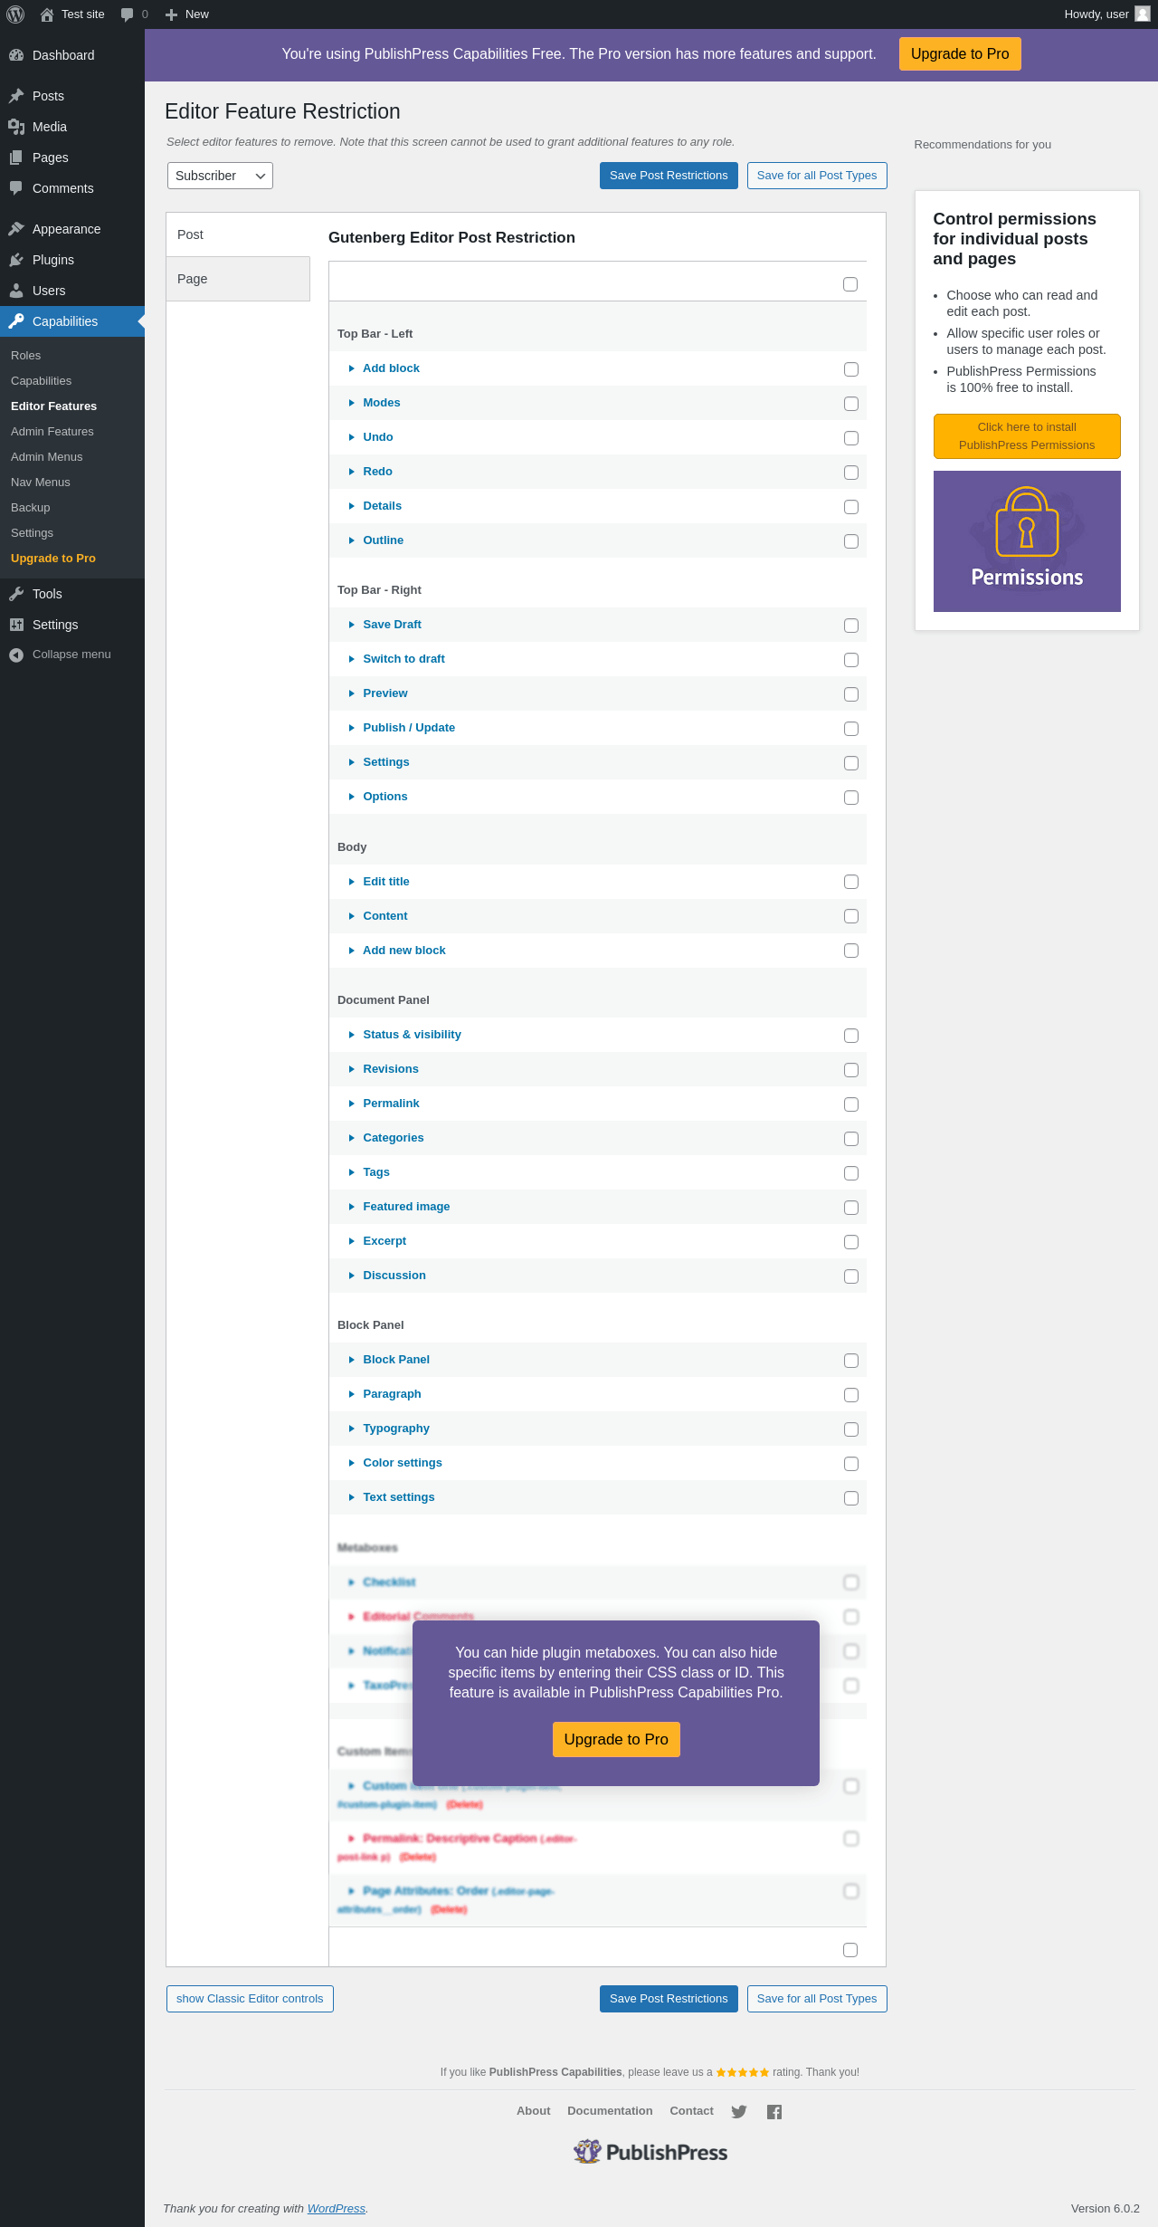Image resolution: width=1158 pixels, height=2227 pixels.
Task: Open the Documentation footer link
Action: coord(610,2111)
